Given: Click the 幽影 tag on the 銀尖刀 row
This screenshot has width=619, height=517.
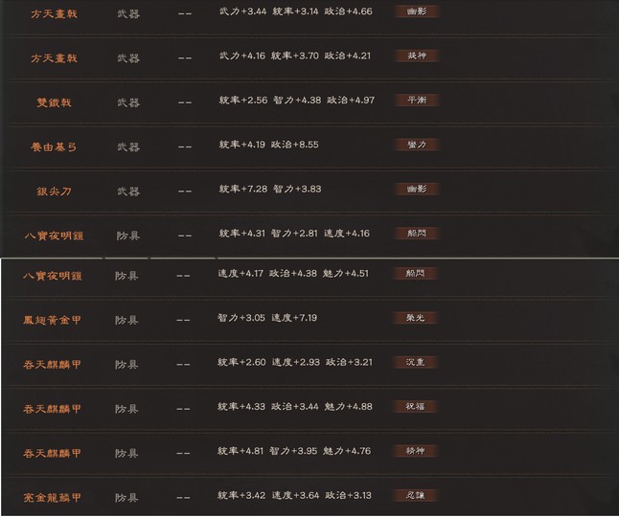Looking at the screenshot, I should tap(417, 189).
